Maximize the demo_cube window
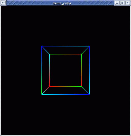 click(x=122, y=3)
